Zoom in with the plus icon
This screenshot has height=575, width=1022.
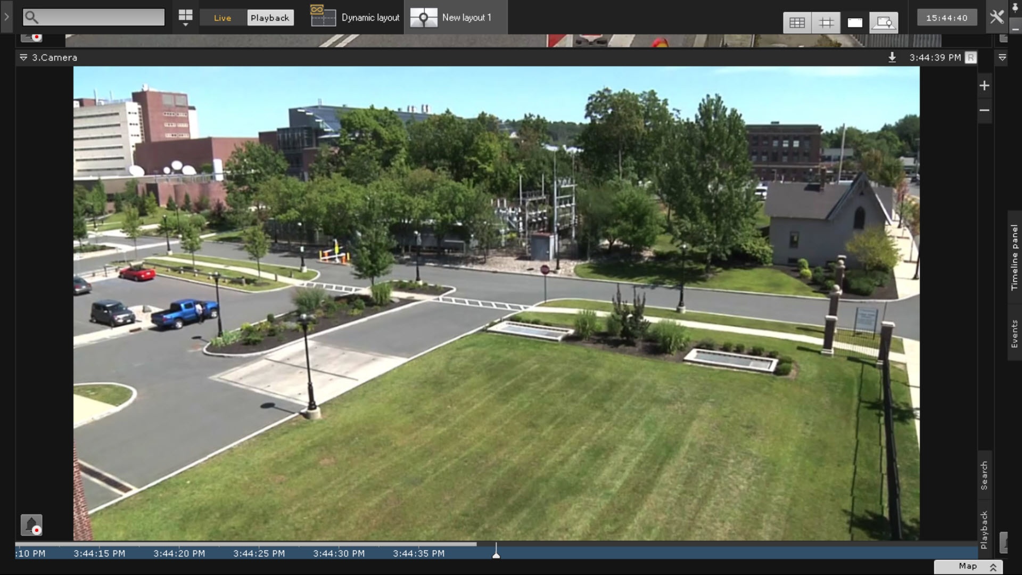pos(984,86)
